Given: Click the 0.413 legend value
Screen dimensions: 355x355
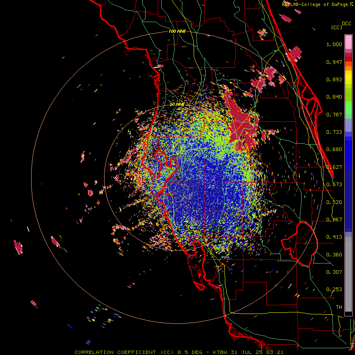Looking at the screenshot, I should (334, 237).
